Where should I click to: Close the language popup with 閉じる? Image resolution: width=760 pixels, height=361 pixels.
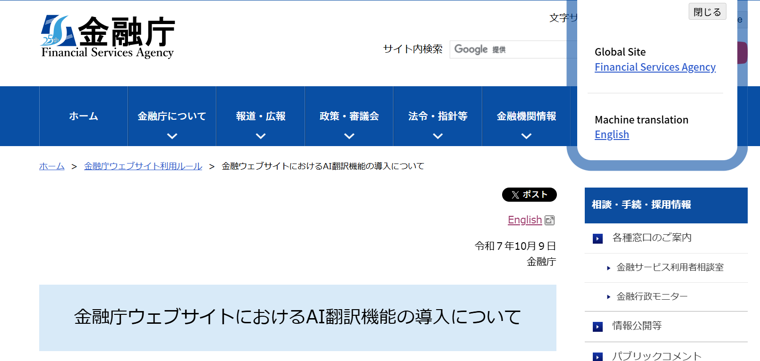click(707, 12)
